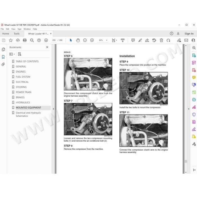Image resolution: width=197 pixels, height=197 pixels.
Task: Open the HYDRAULICS bookmark
Action: tap(23, 102)
